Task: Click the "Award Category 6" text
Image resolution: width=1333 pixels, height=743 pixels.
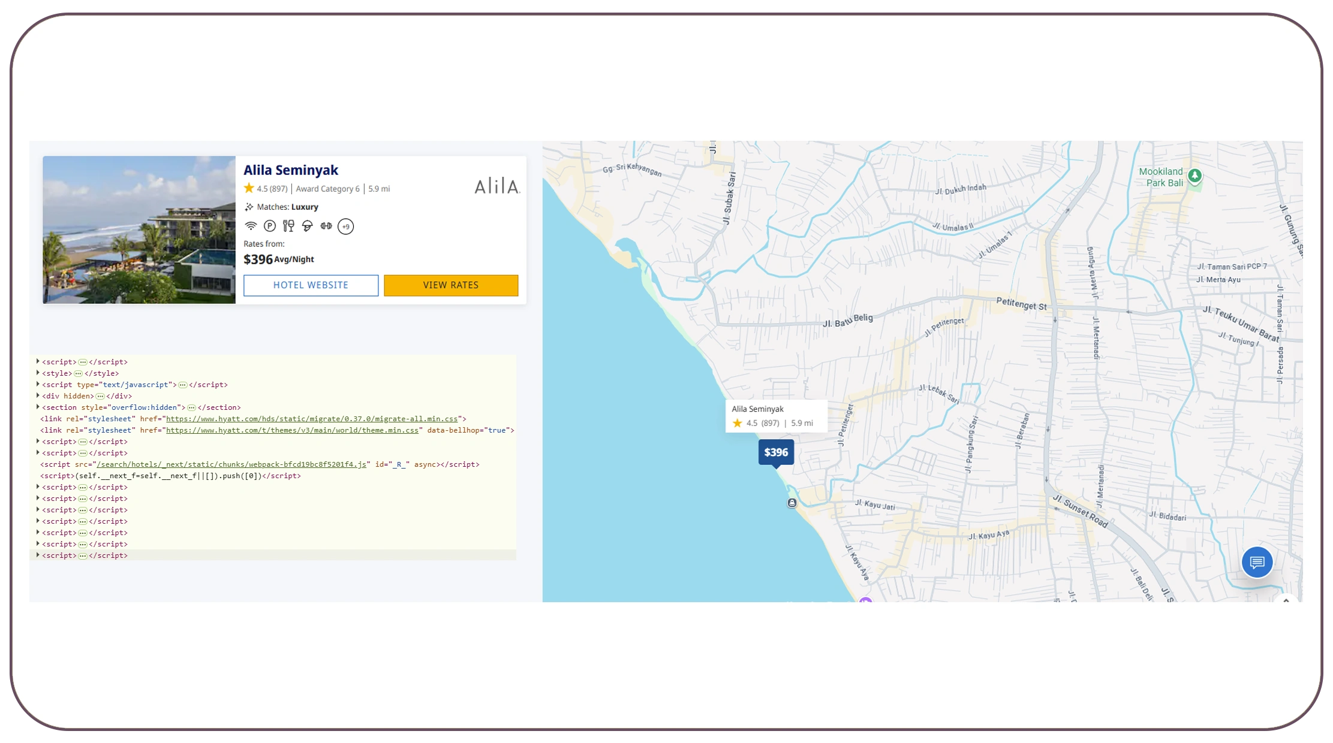Action: [x=327, y=189]
